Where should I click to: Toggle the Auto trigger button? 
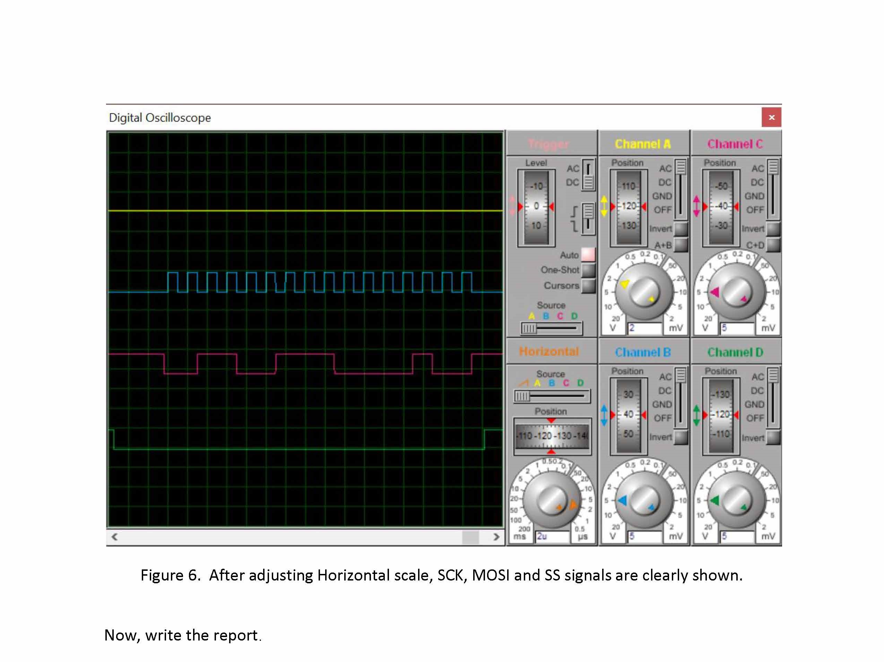pyautogui.click(x=588, y=255)
